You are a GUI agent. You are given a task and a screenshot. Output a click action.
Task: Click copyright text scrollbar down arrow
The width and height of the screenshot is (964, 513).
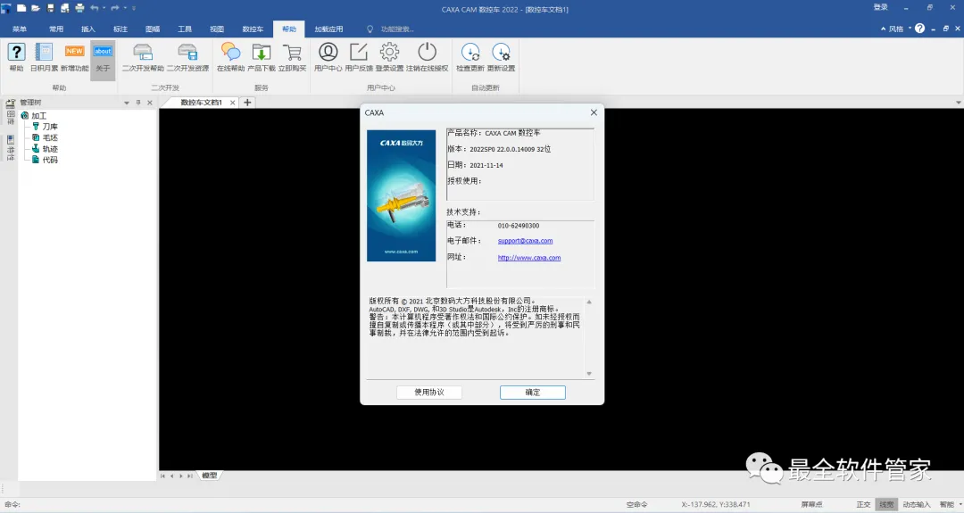pos(589,374)
